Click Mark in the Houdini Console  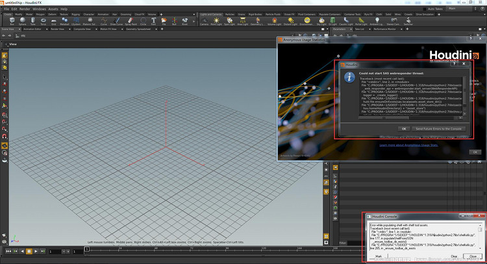click(379, 256)
